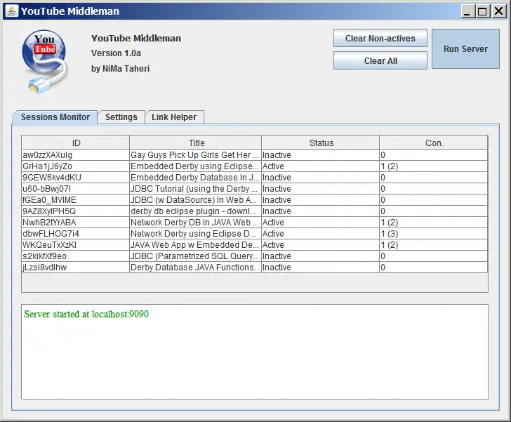Click 'Server started at localhost:9090' log message

(86, 314)
